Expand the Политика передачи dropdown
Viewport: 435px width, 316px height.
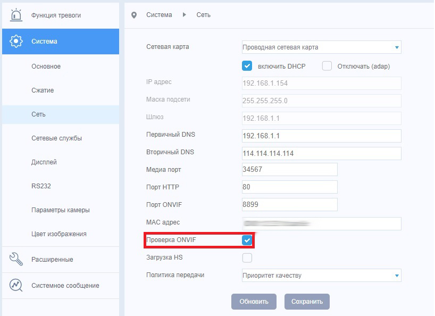[321, 276]
